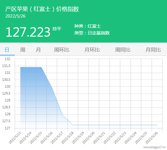The height and width of the screenshot is (150, 167).
Task: Click the 2022/5/26 date under the title
Action: (x=15, y=16)
